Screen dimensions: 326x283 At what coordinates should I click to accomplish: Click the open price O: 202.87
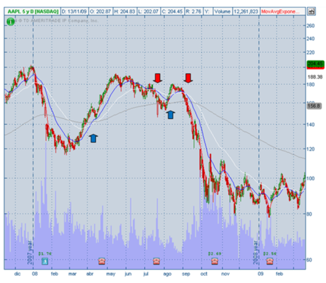101,11
